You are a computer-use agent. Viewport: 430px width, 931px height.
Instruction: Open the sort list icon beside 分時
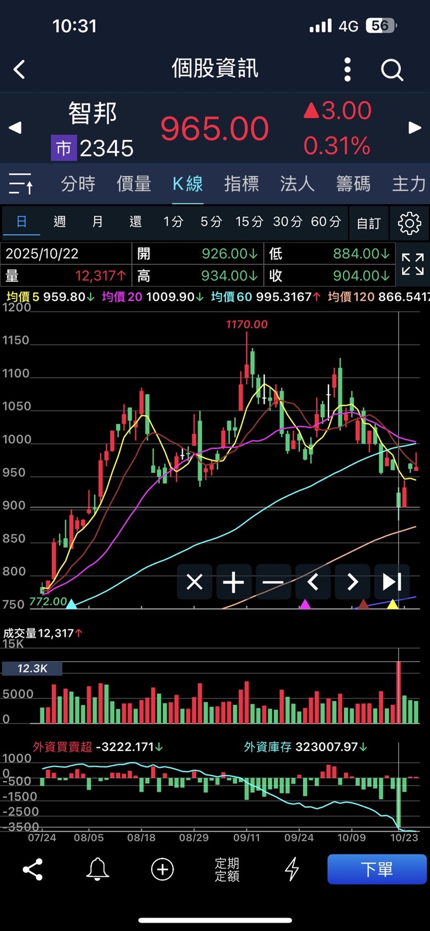click(21, 183)
